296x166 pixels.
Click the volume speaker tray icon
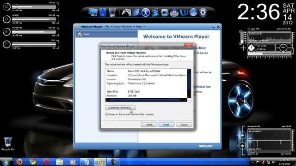point(273,162)
